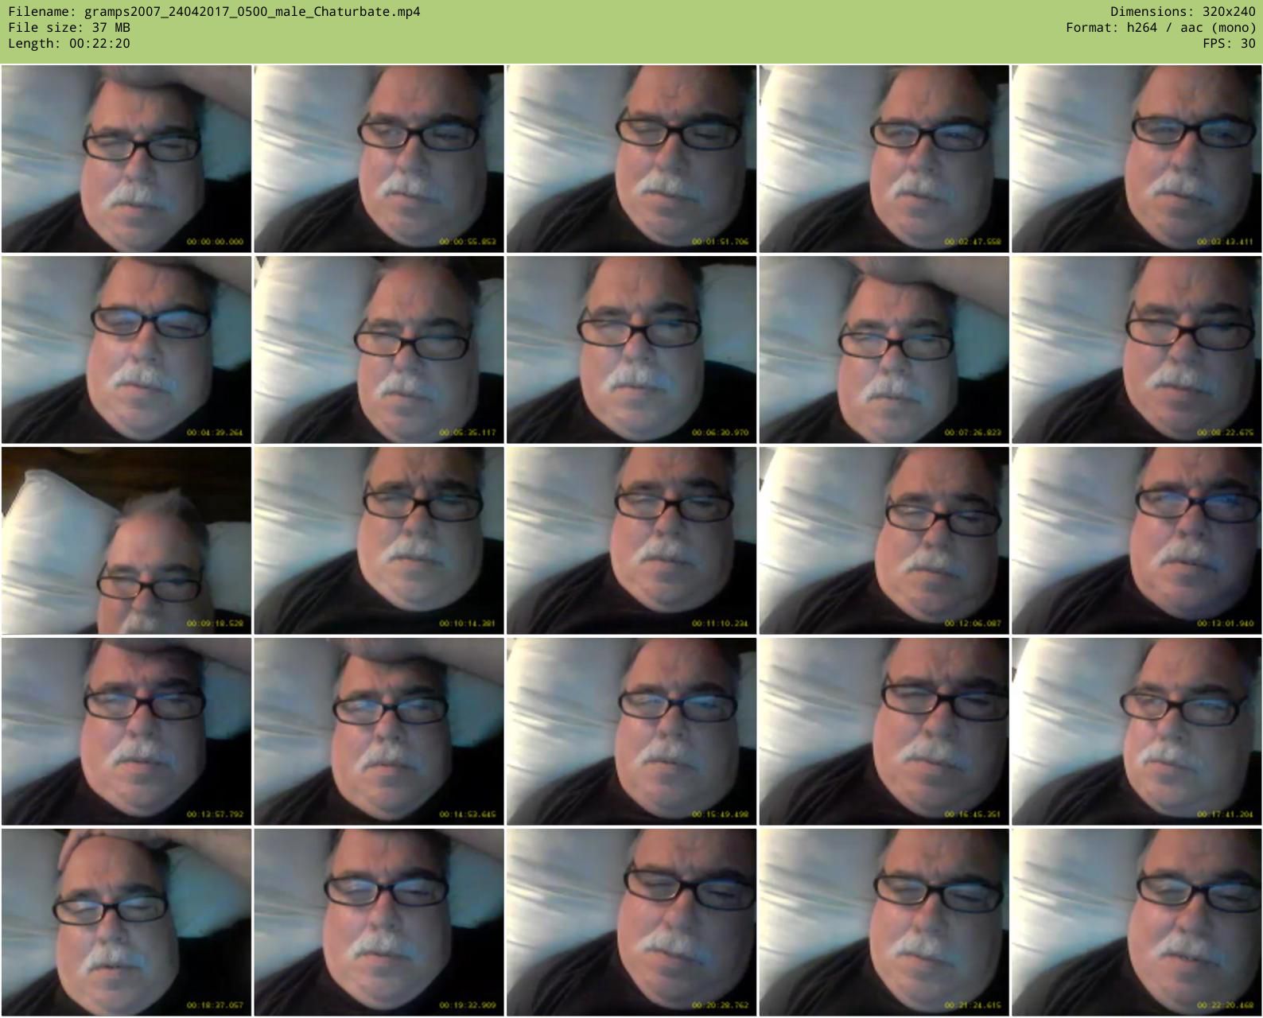This screenshot has width=1263, height=1018.
Task: Select the frame stamped 00:08:22
Action: pos(1137,350)
